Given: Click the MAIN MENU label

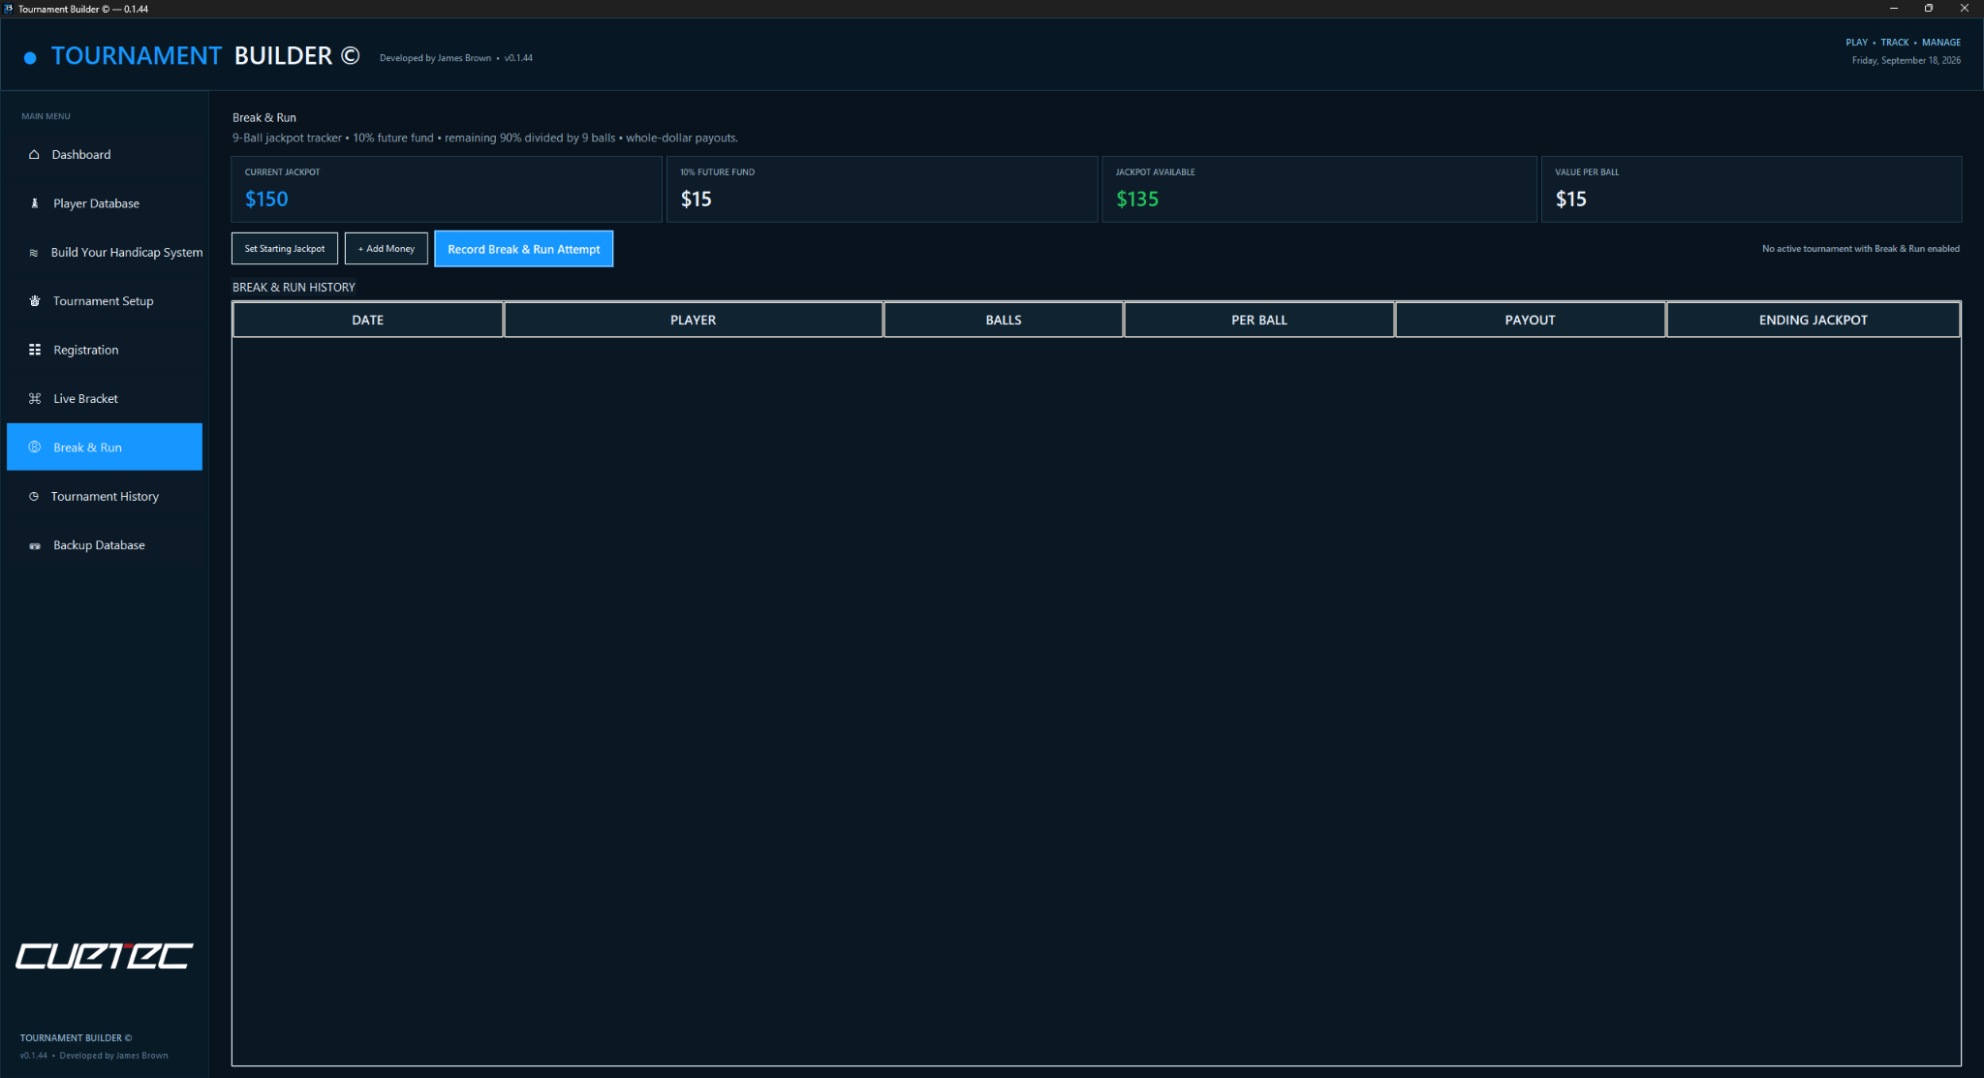Looking at the screenshot, I should point(46,116).
